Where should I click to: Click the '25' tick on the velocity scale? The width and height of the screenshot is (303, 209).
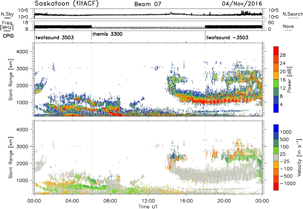click(x=283, y=154)
